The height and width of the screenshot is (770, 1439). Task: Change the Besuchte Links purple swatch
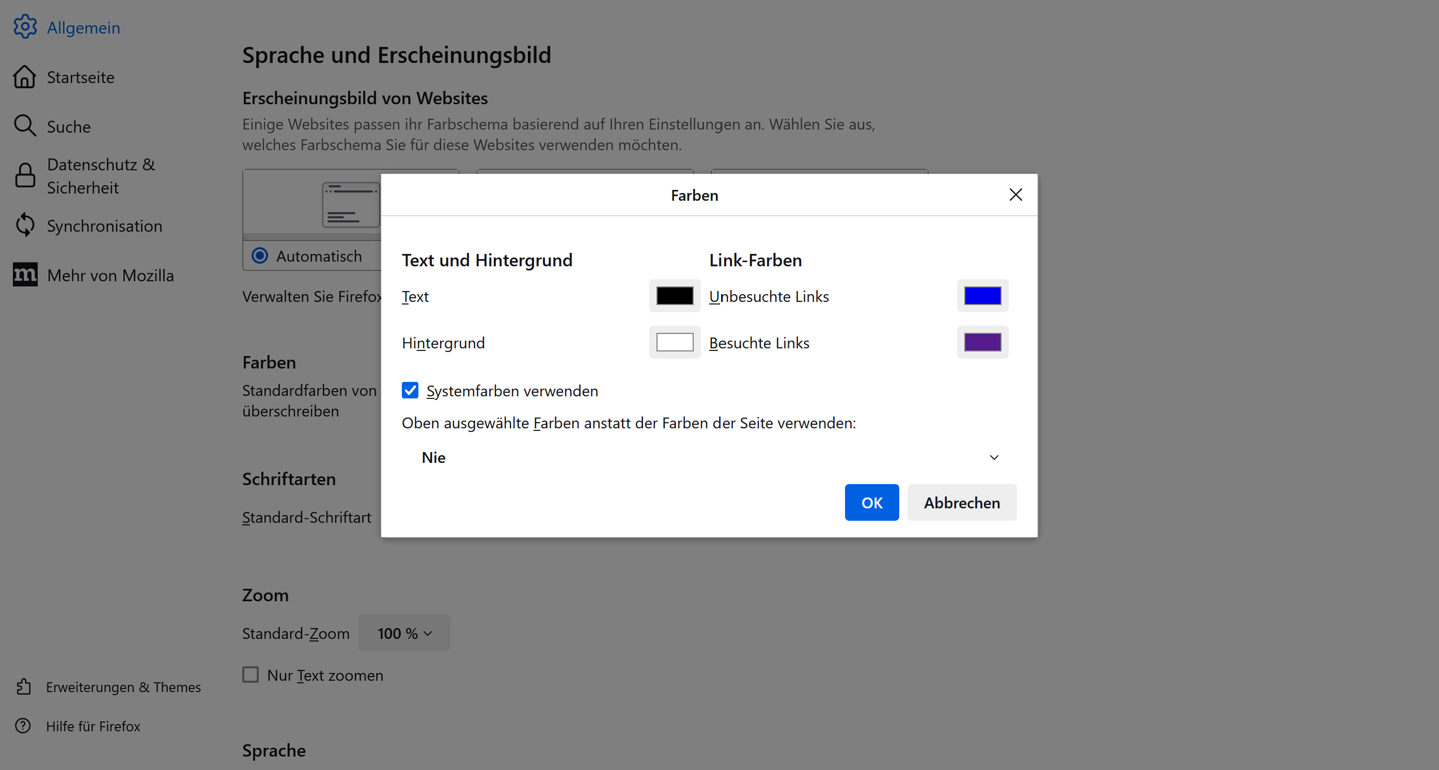pos(982,342)
